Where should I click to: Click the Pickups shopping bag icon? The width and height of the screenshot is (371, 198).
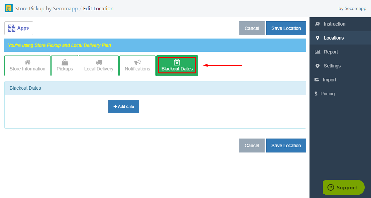64,62
